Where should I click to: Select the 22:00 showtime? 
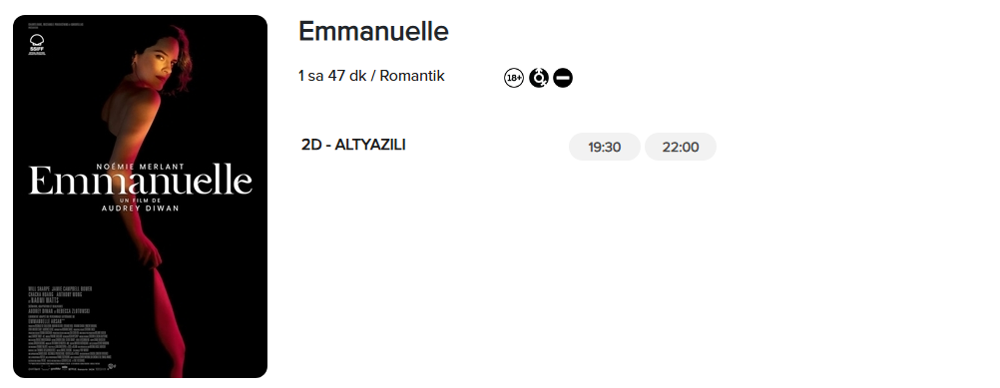click(x=681, y=148)
